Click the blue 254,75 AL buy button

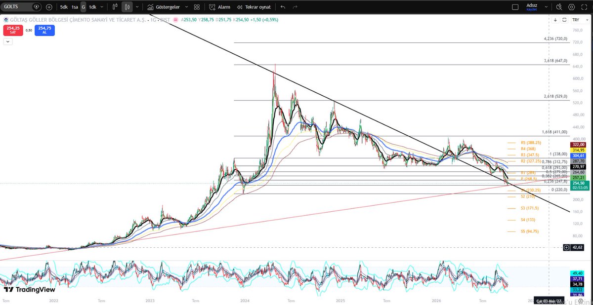point(44,30)
